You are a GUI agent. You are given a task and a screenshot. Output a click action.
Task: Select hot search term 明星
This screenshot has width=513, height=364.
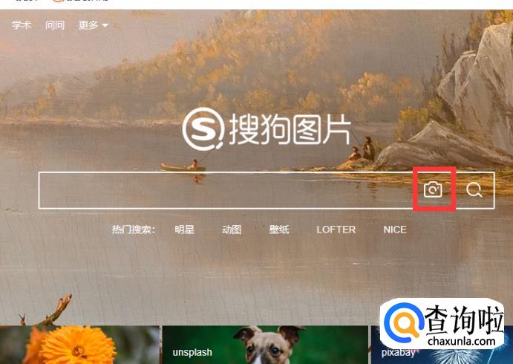click(185, 230)
